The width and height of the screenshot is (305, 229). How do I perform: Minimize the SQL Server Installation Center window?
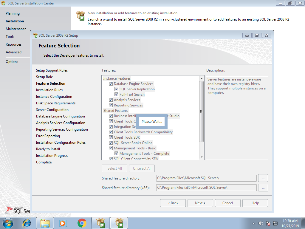tap(280, 3)
